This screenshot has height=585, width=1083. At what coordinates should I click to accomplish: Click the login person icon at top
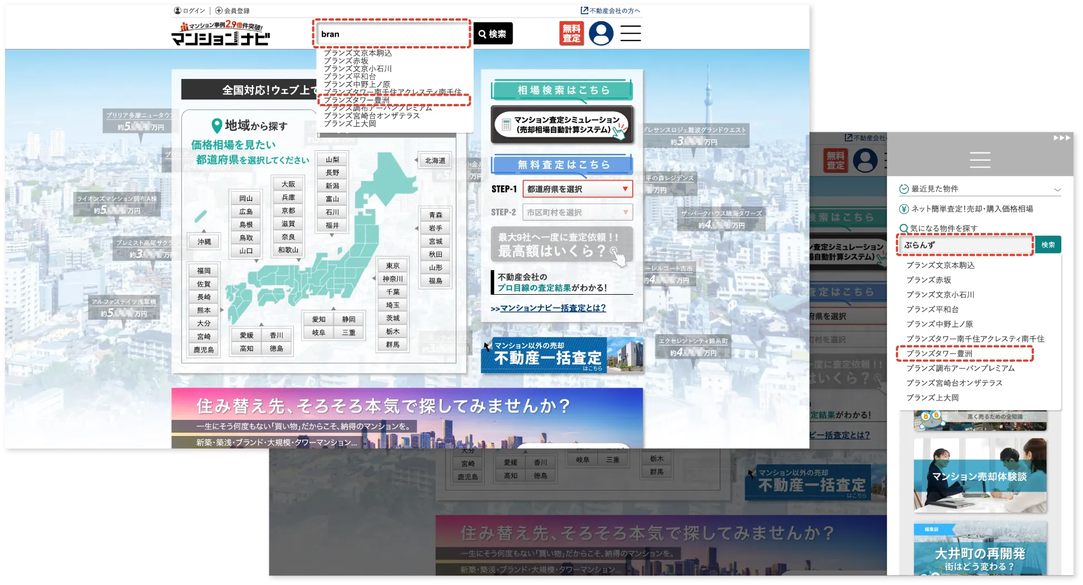[x=178, y=11]
